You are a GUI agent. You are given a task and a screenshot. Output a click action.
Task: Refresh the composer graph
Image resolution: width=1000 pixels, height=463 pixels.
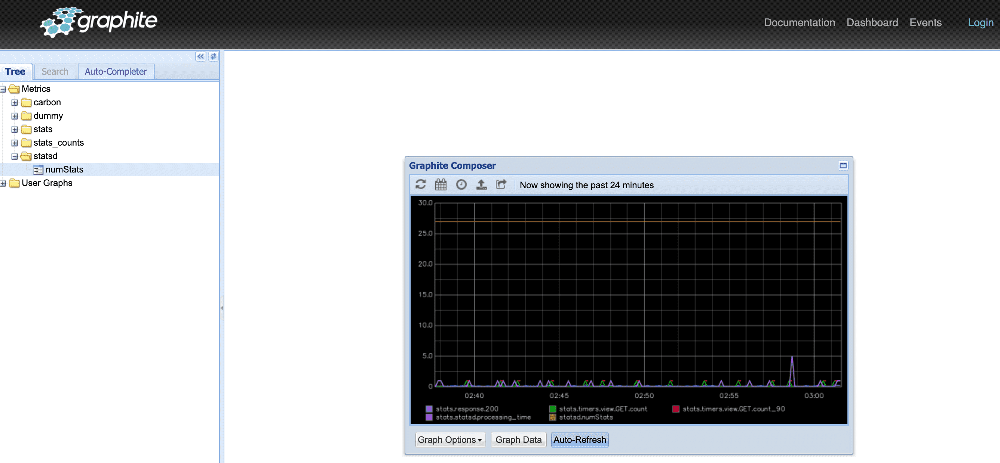(420, 184)
